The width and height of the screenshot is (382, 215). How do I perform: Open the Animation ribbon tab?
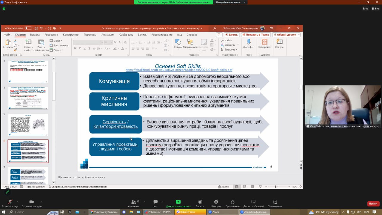108,35
